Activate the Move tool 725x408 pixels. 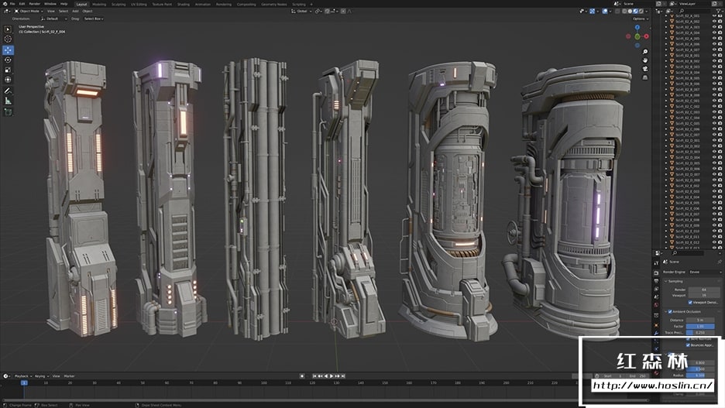point(8,50)
